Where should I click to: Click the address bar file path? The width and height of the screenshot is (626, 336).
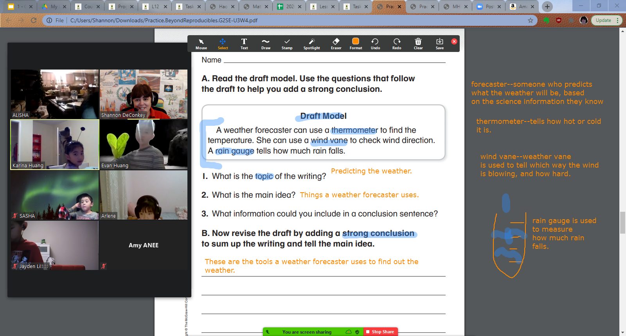164,20
